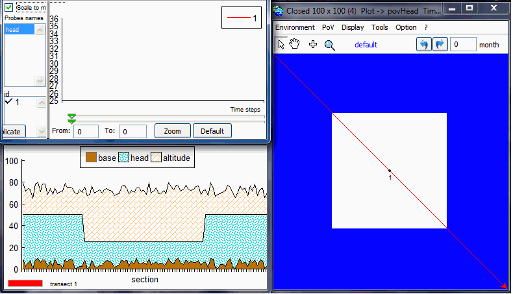Toggle the Scale to checkbox
The height and width of the screenshot is (294, 513).
9,8
